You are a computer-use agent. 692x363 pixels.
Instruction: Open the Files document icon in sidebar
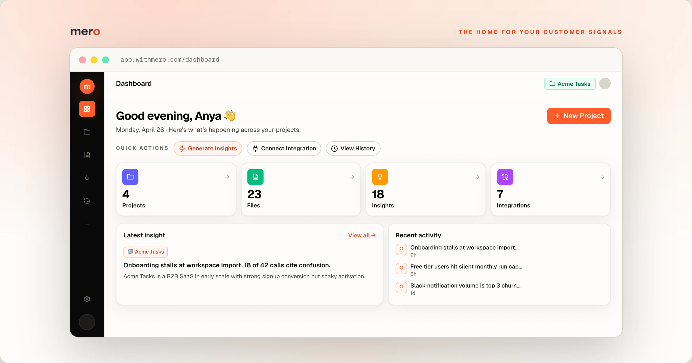[87, 155]
